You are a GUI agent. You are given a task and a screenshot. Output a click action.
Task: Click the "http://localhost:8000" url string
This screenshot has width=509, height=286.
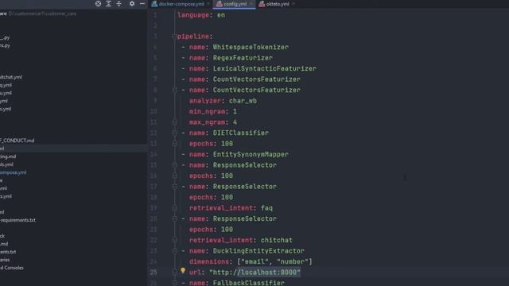point(254,272)
